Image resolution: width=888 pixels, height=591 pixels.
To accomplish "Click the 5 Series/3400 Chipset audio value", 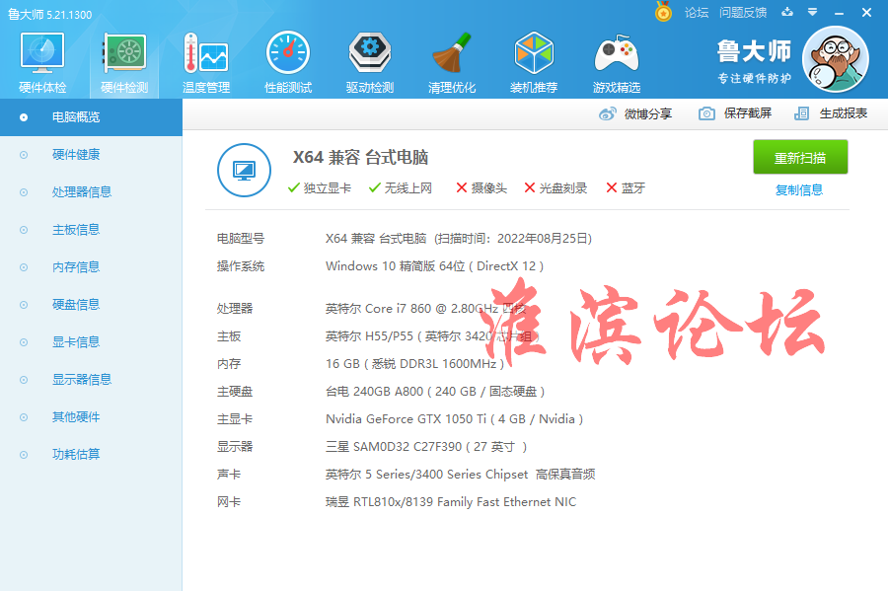I will tap(461, 475).
